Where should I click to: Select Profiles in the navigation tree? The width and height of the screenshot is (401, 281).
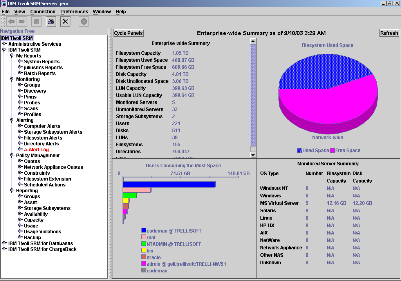click(x=33, y=115)
